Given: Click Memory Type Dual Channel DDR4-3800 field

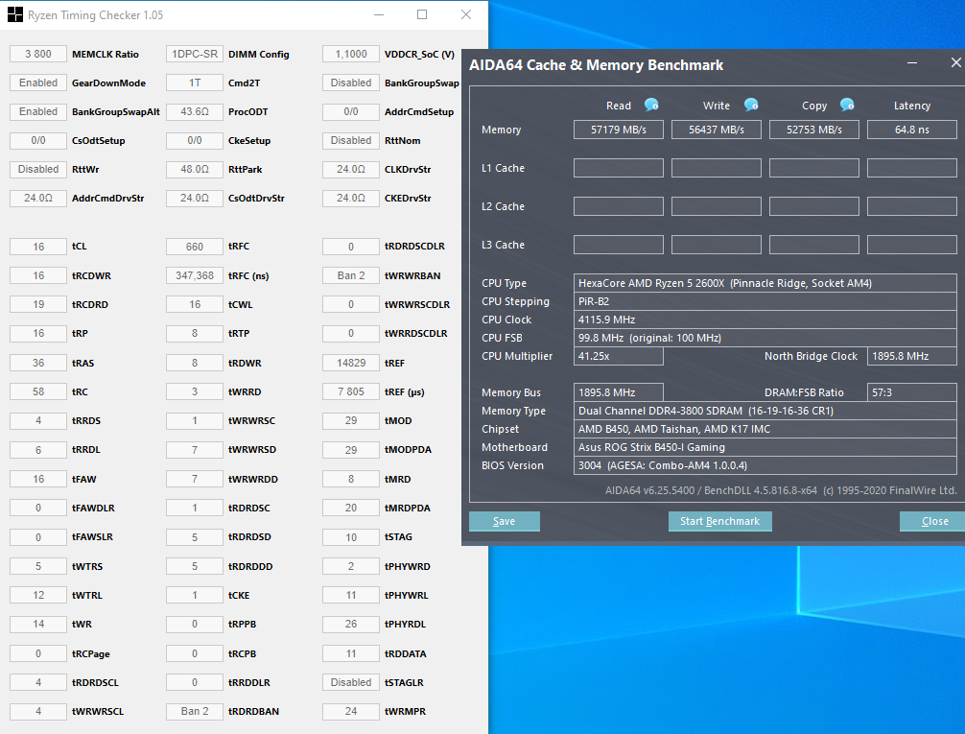Looking at the screenshot, I should pos(765,411).
